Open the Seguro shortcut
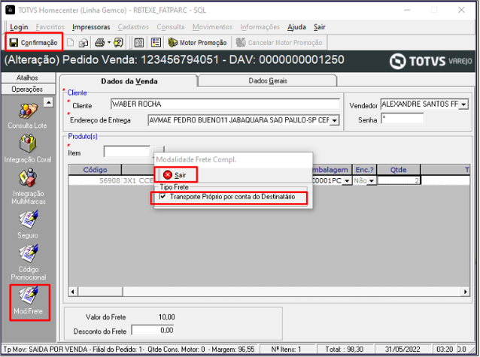 [28, 225]
